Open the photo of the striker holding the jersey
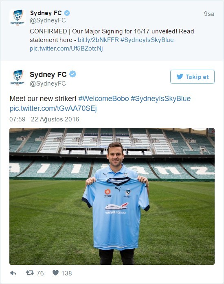 (x=112, y=196)
